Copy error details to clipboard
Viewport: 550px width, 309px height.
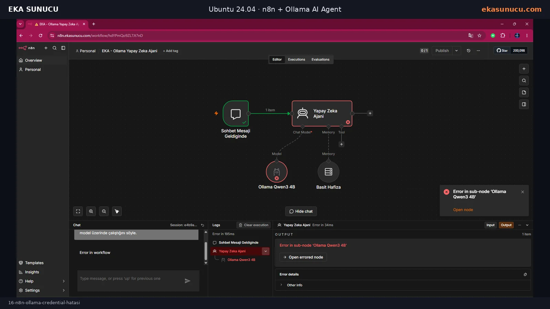[525, 274]
